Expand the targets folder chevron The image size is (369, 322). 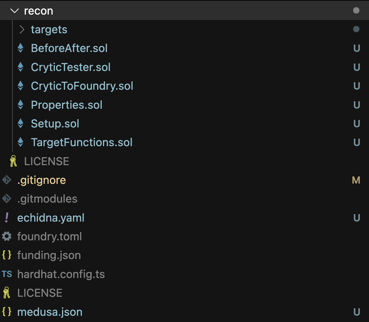(x=22, y=29)
